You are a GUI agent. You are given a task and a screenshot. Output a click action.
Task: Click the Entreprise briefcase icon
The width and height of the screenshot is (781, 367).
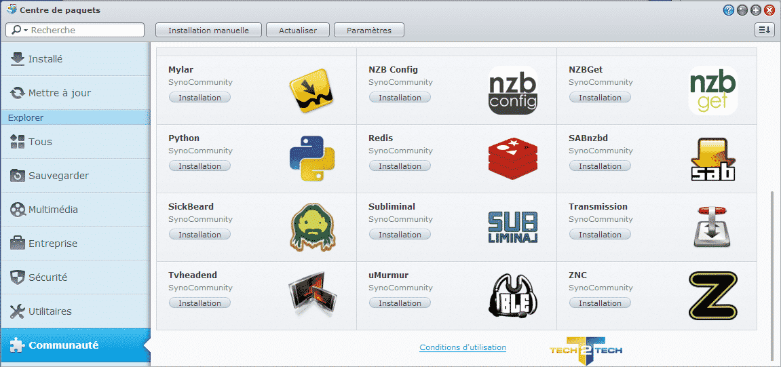18,244
